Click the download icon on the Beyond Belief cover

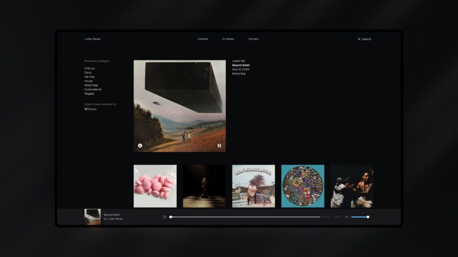[x=140, y=146]
